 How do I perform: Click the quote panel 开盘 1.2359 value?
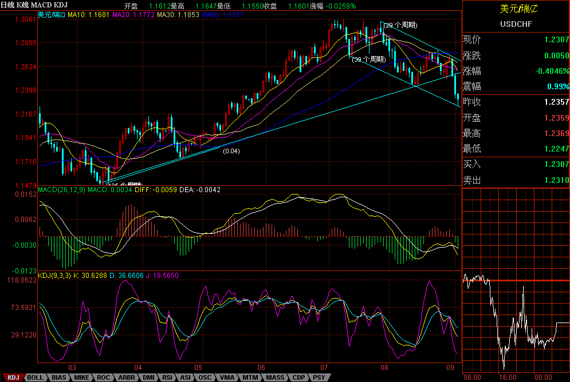pyautogui.click(x=557, y=118)
